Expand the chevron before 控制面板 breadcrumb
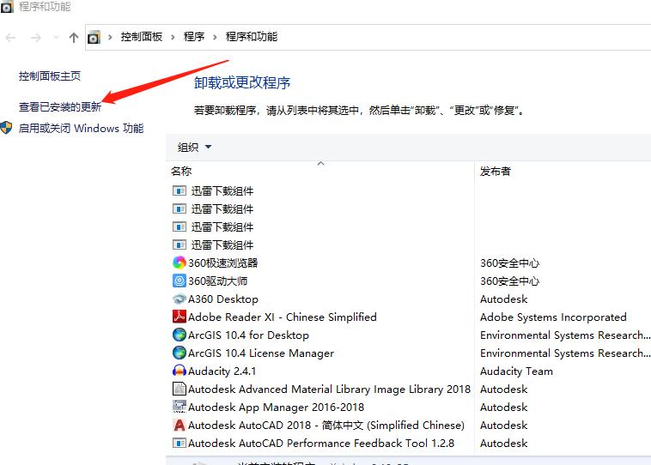651x465 pixels. (x=110, y=38)
